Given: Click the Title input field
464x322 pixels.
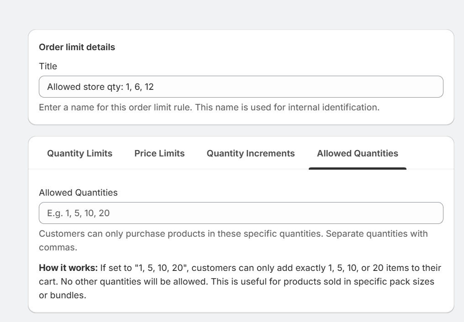Looking at the screenshot, I should pyautogui.click(x=241, y=87).
